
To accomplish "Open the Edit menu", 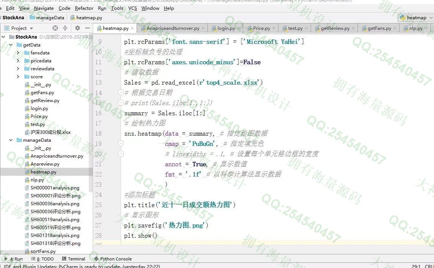I will 10,8.
